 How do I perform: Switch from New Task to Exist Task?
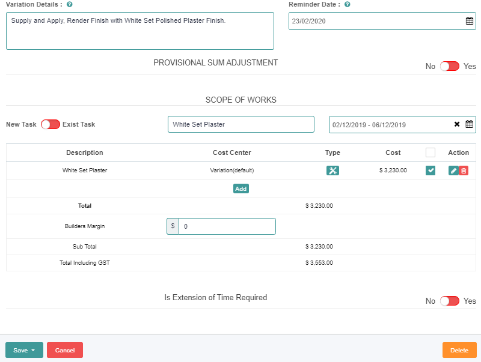pyautogui.click(x=50, y=124)
